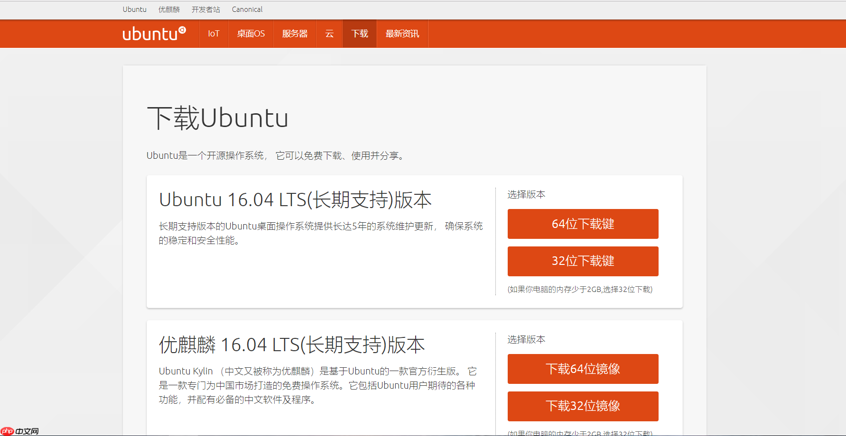846x436 pixels.
Task: Click the 选择版本 label in Ubuntu card
Action: pyautogui.click(x=526, y=194)
